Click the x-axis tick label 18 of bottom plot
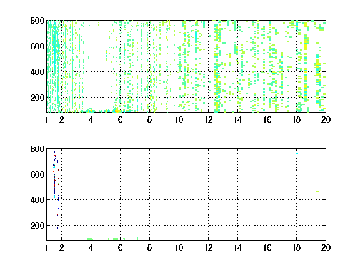 tap(296, 247)
